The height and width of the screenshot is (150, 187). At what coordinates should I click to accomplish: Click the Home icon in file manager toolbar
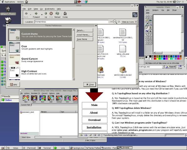(65, 14)
